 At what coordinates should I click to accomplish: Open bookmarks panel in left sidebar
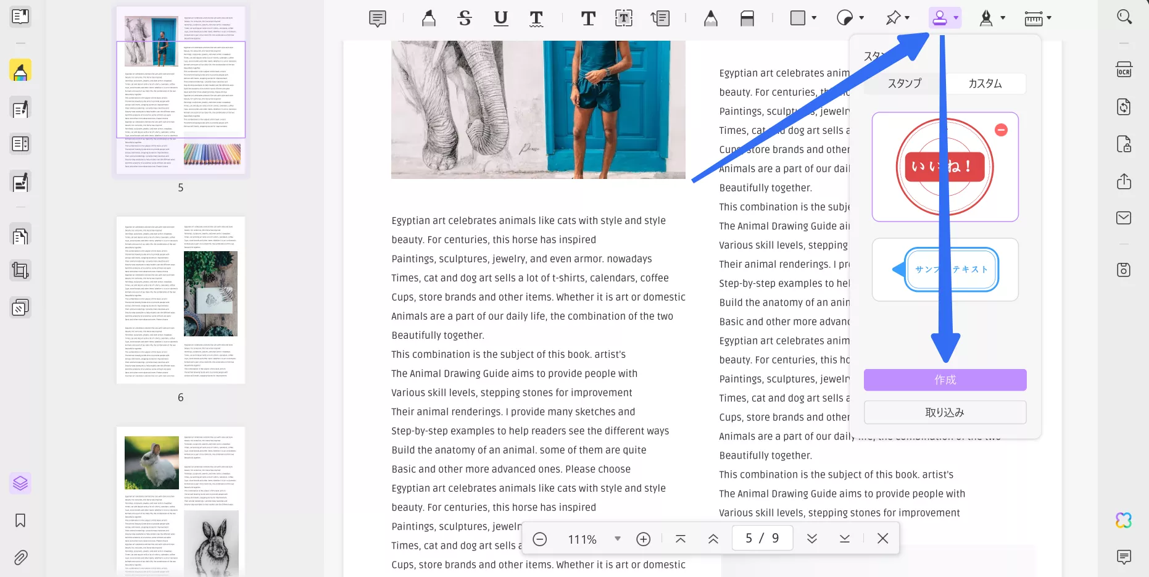click(20, 520)
